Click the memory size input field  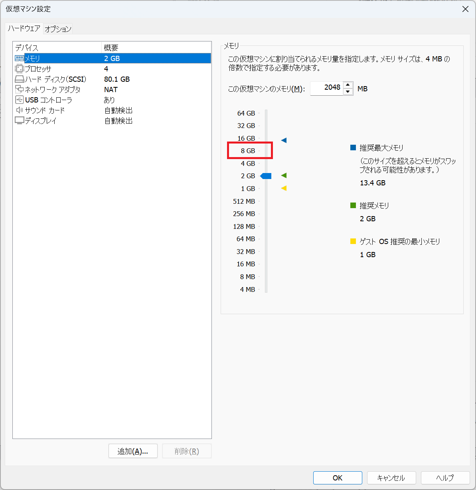pos(326,88)
